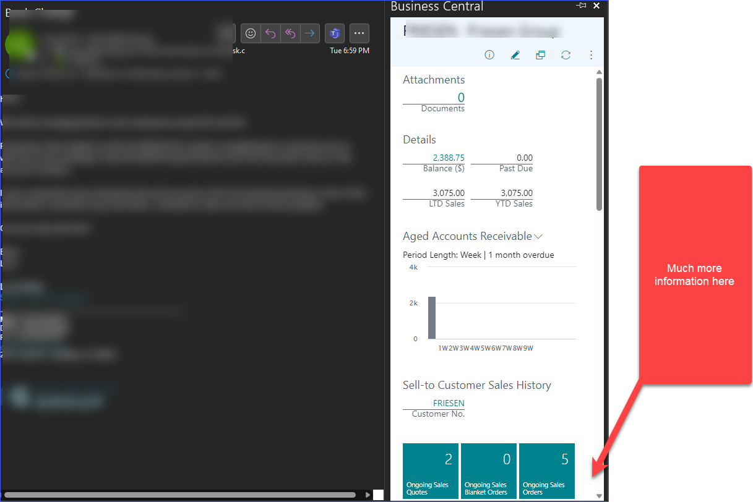Click the Balance ($) label
This screenshot has height=502, width=753.
[x=444, y=169]
